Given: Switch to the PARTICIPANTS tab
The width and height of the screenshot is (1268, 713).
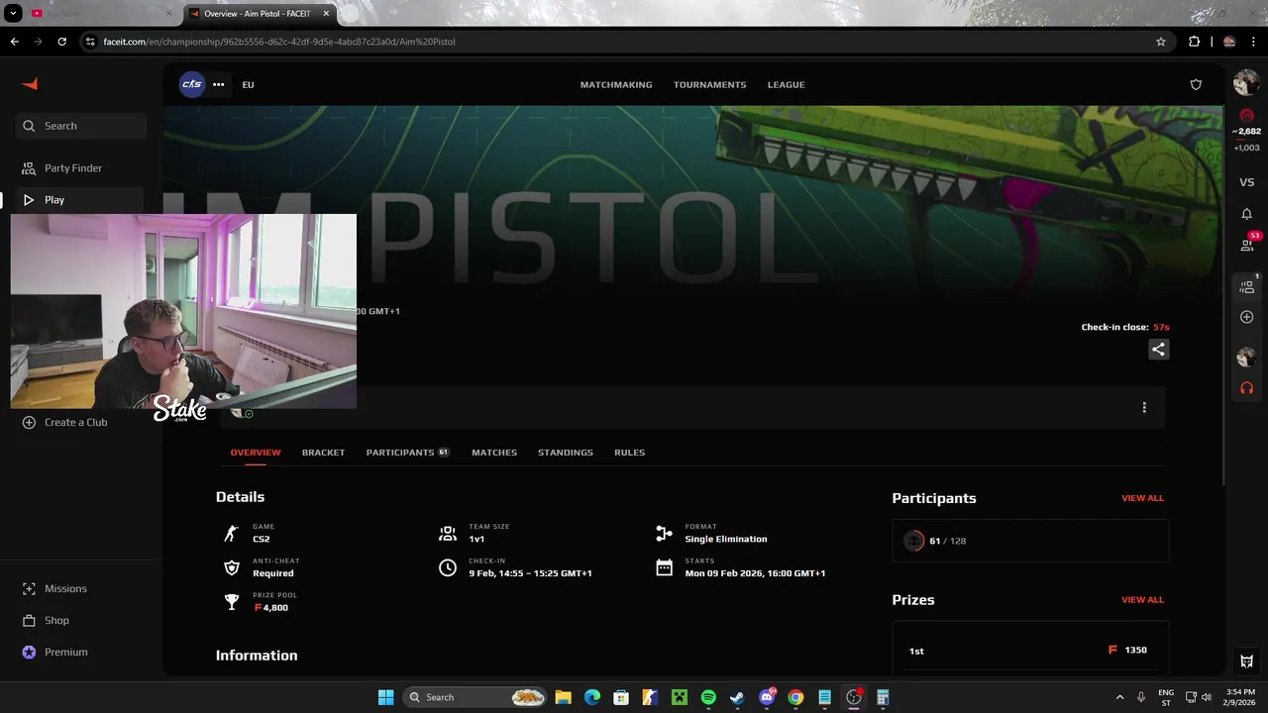Looking at the screenshot, I should (x=407, y=453).
